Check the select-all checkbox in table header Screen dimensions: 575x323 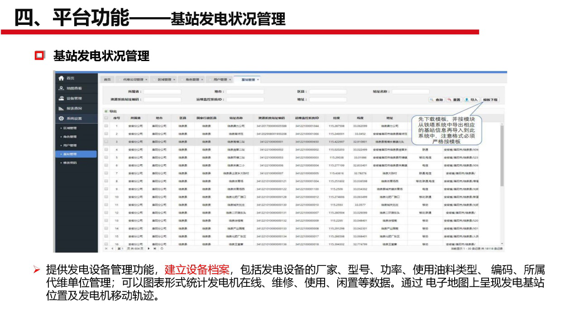click(x=106, y=118)
